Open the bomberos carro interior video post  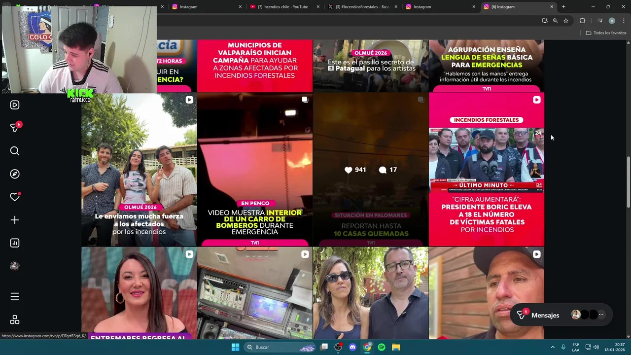point(255,170)
